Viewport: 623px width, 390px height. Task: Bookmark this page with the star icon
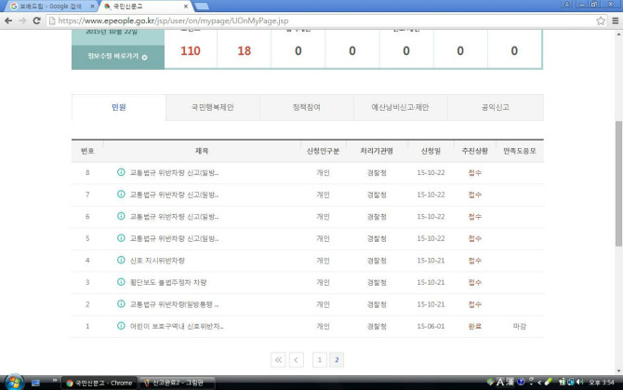(601, 20)
